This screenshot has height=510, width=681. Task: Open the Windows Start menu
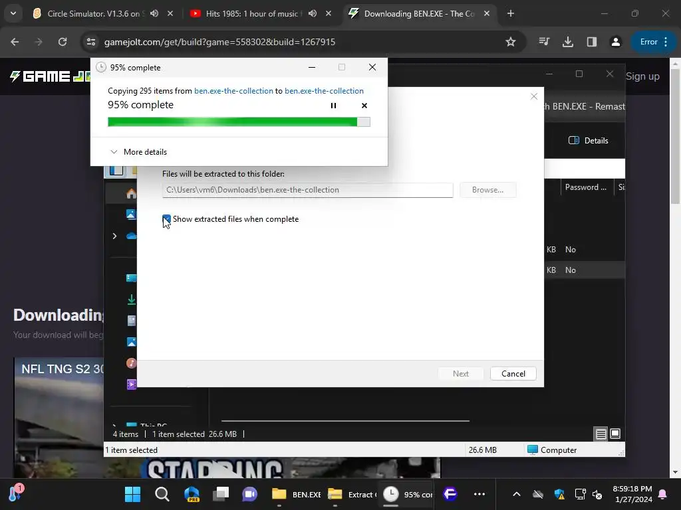tap(132, 494)
